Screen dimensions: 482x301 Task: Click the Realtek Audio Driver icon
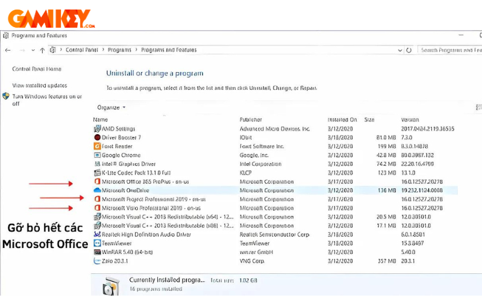(97, 234)
